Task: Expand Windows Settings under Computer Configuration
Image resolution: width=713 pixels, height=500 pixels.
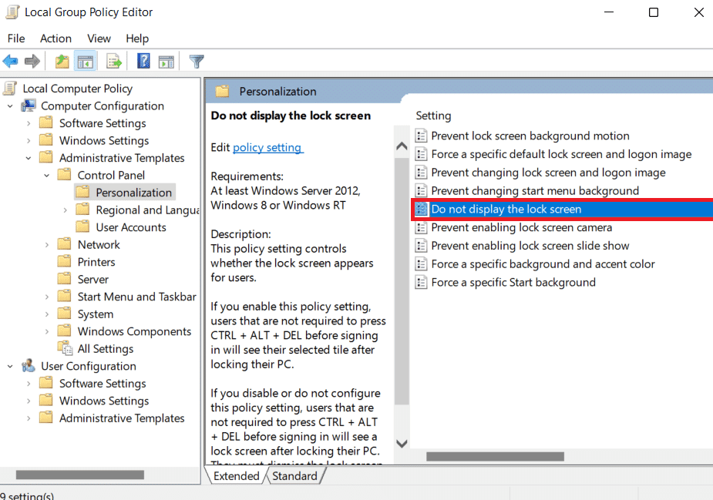Action: click(29, 140)
